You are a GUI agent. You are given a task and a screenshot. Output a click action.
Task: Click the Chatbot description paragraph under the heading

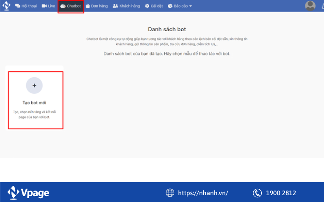pyautogui.click(x=167, y=41)
